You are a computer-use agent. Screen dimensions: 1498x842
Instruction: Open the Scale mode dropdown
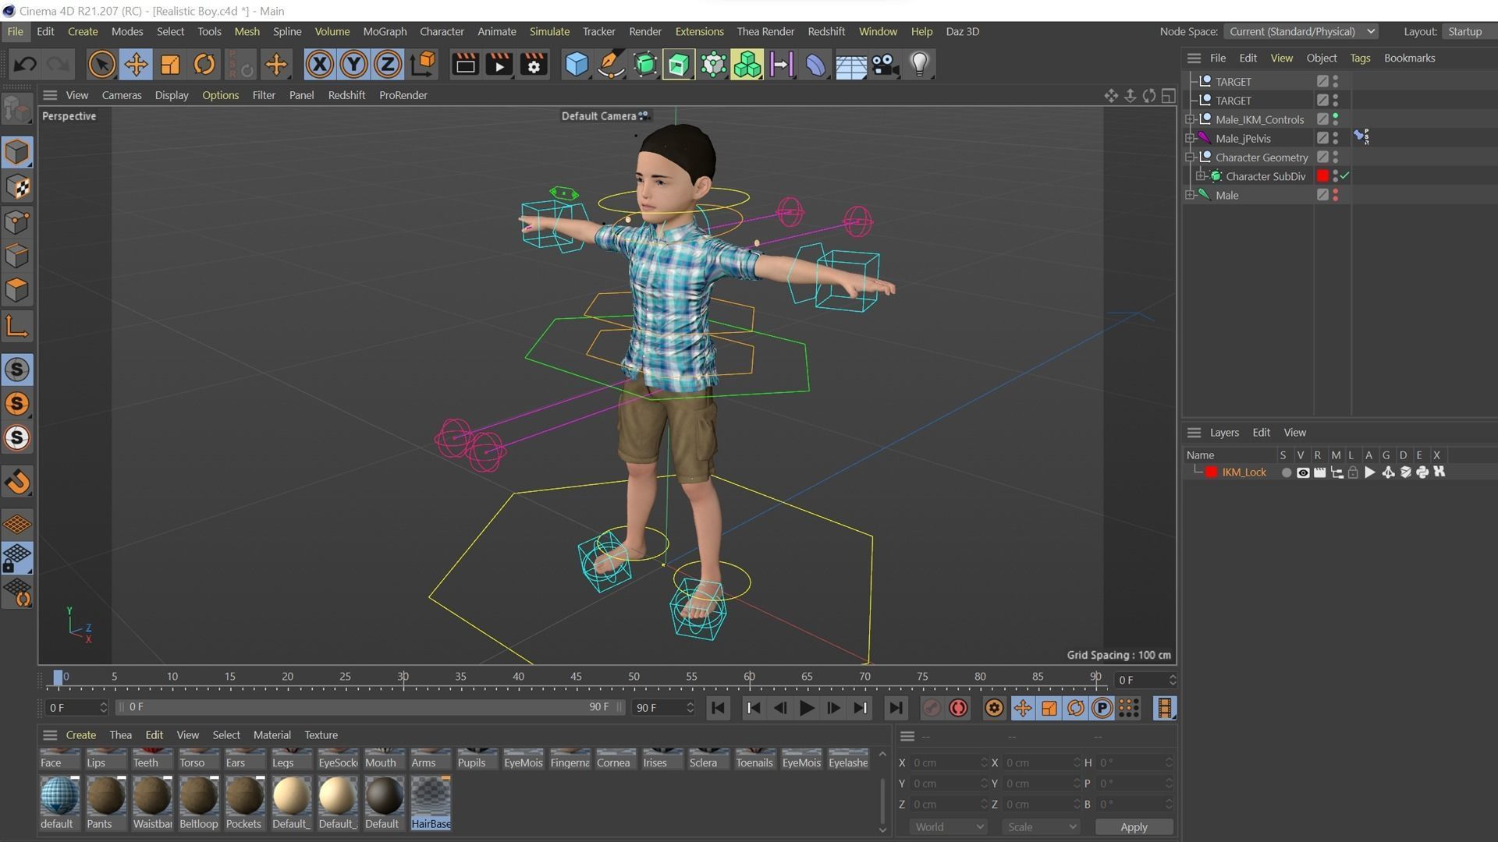pyautogui.click(x=1041, y=826)
